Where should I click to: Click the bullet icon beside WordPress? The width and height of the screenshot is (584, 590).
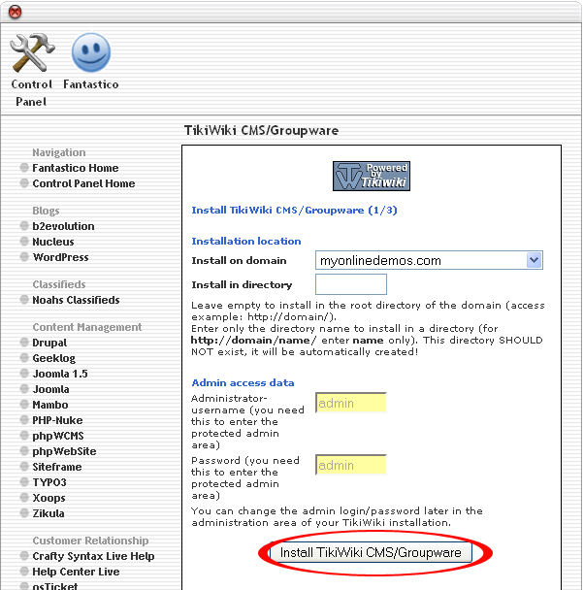coord(24,256)
